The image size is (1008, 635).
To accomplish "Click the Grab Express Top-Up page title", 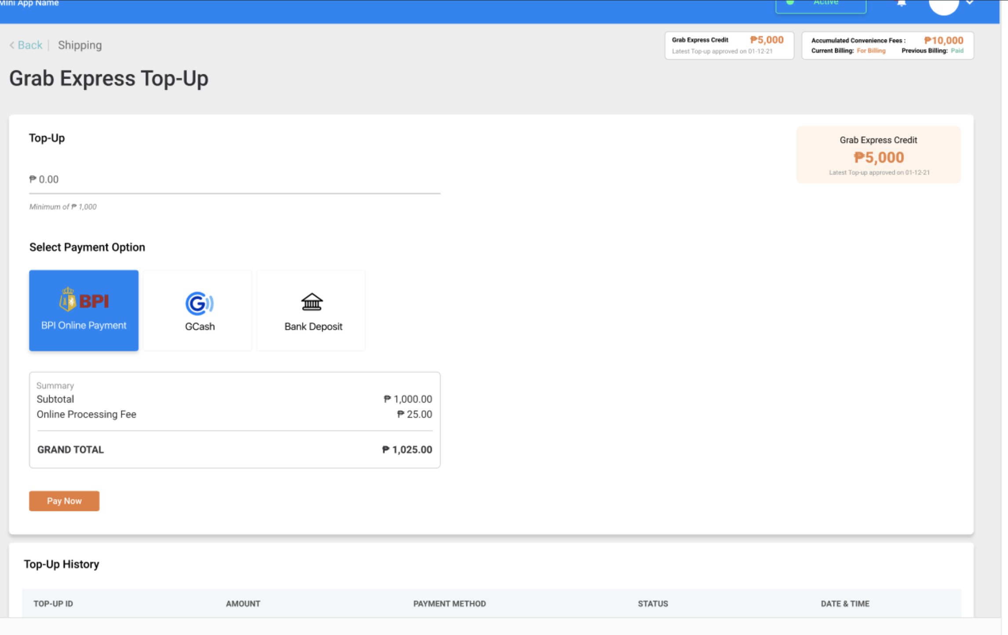I will [x=109, y=78].
